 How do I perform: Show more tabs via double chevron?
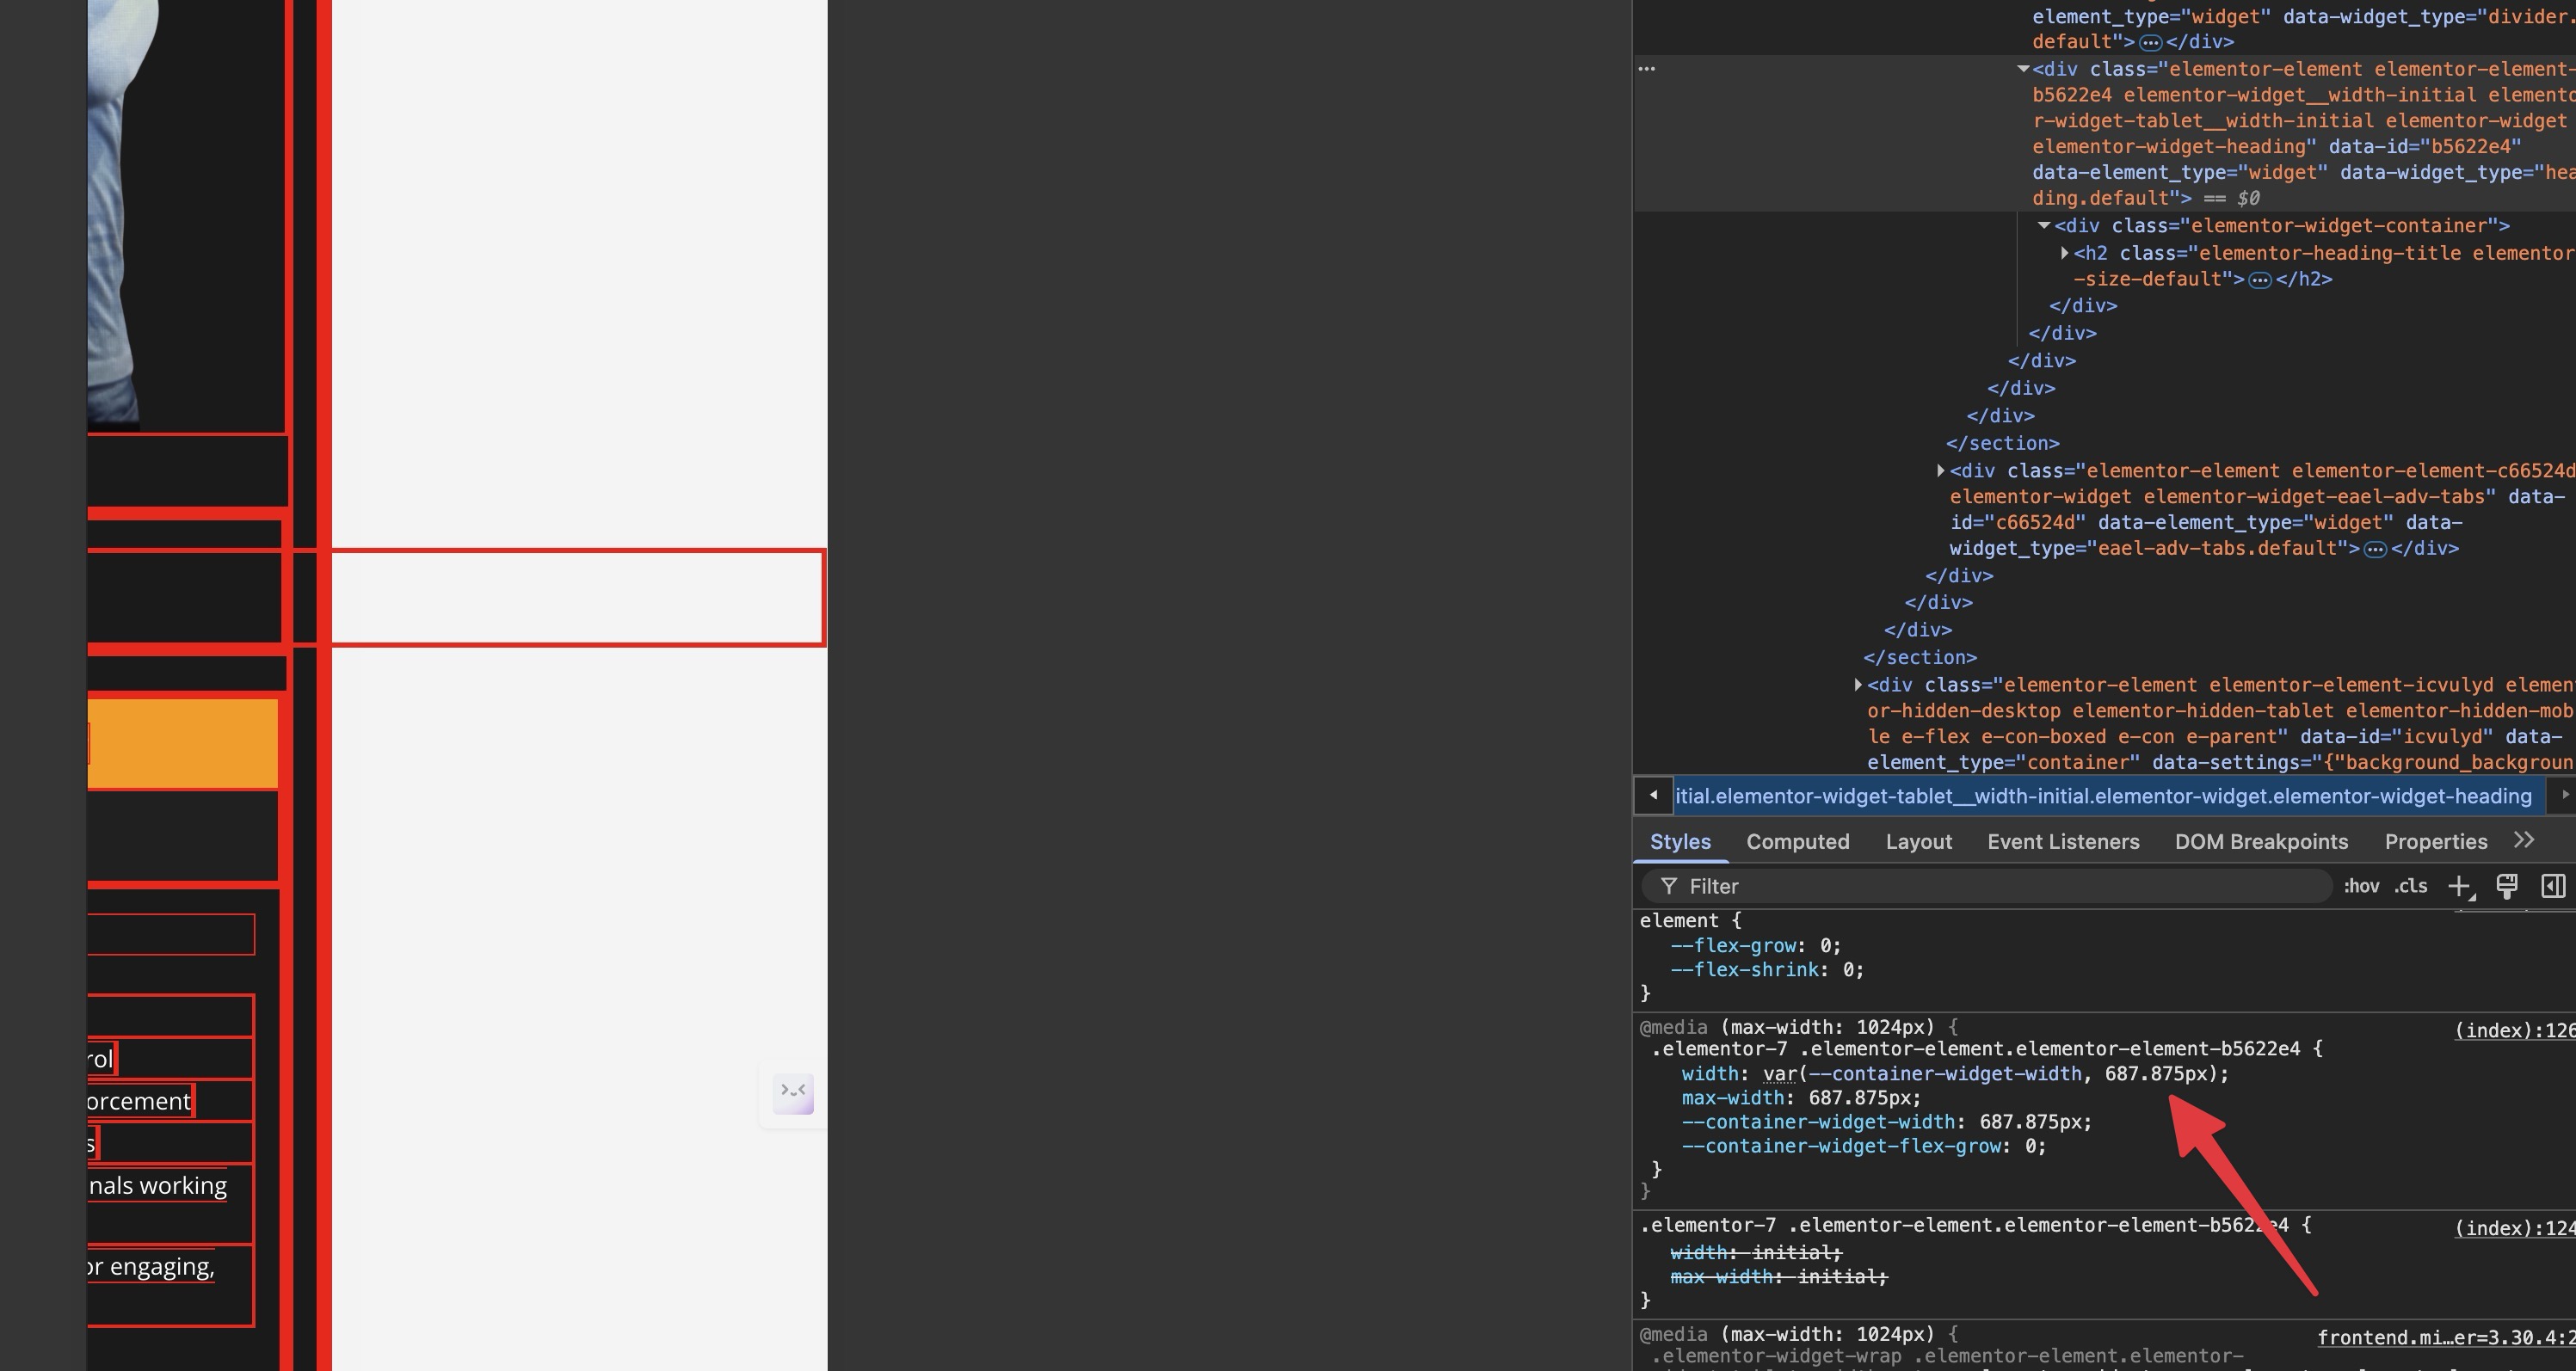click(x=2524, y=841)
